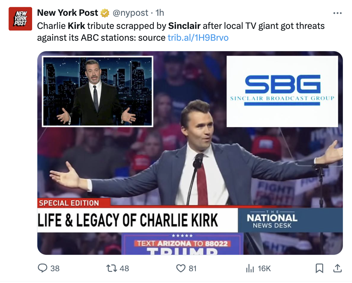Click the "New York Post" display name

click(68, 13)
